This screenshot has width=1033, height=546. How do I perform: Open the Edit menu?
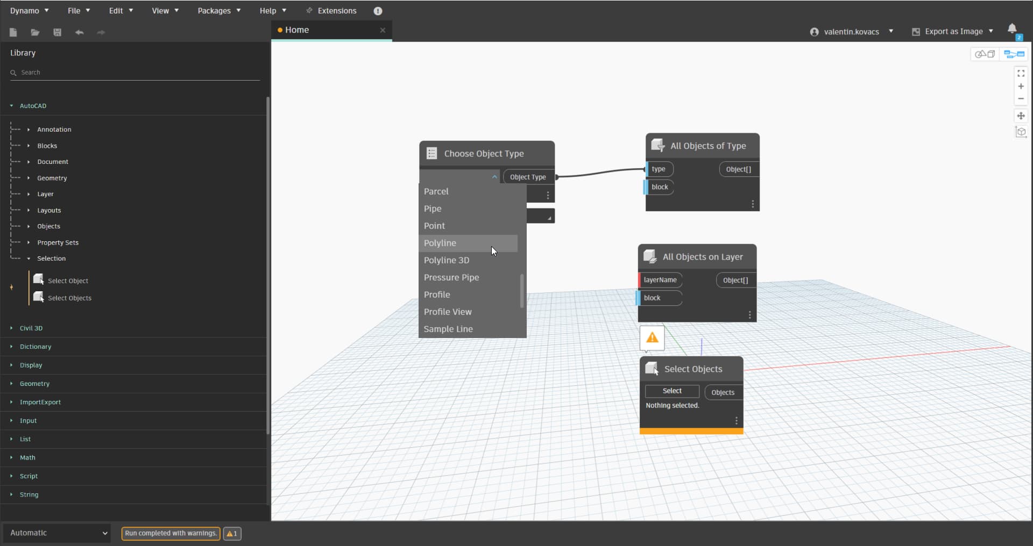[121, 11]
